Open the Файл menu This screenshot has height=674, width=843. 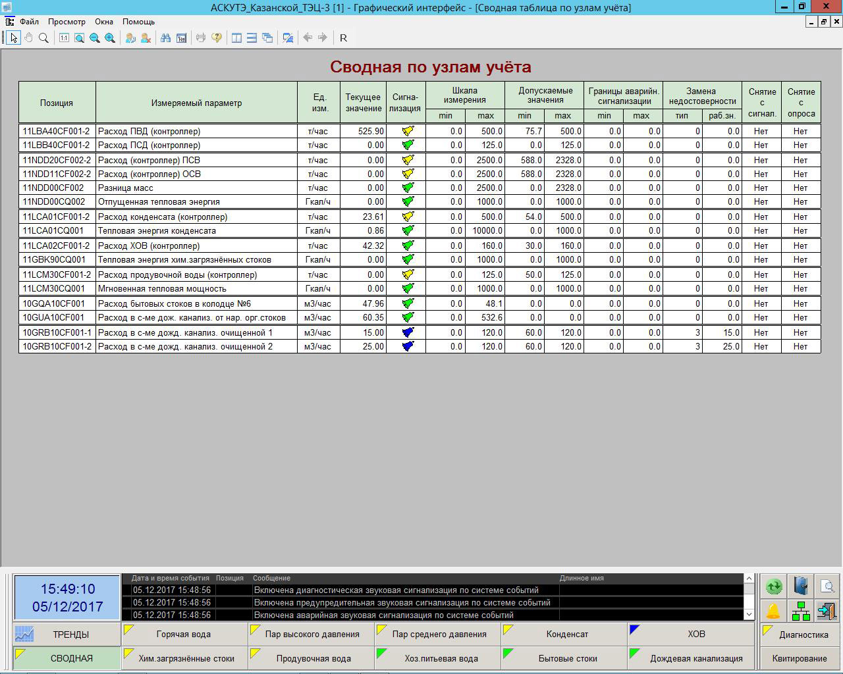tap(29, 22)
